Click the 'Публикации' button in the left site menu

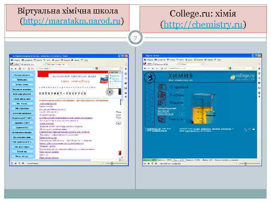[22, 80]
